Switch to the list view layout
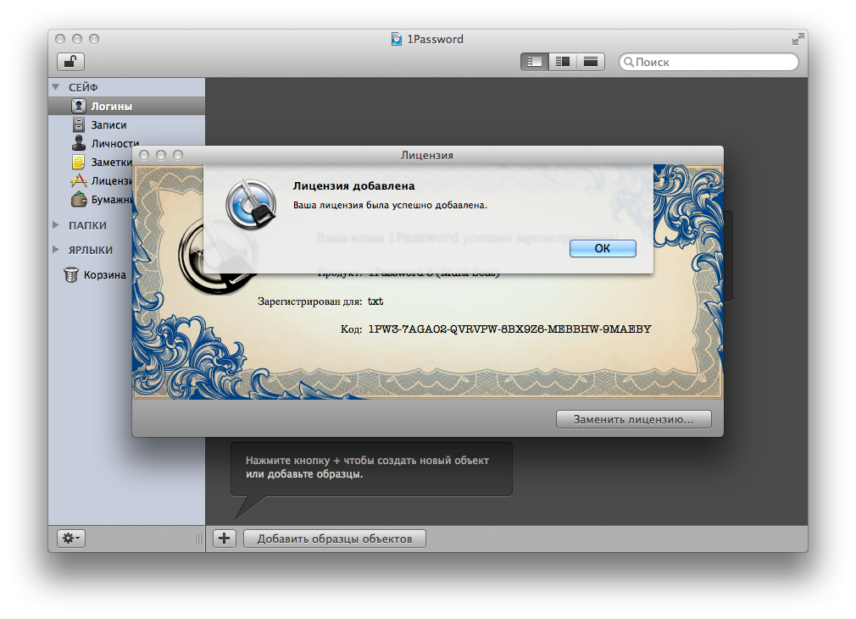 pyautogui.click(x=534, y=62)
